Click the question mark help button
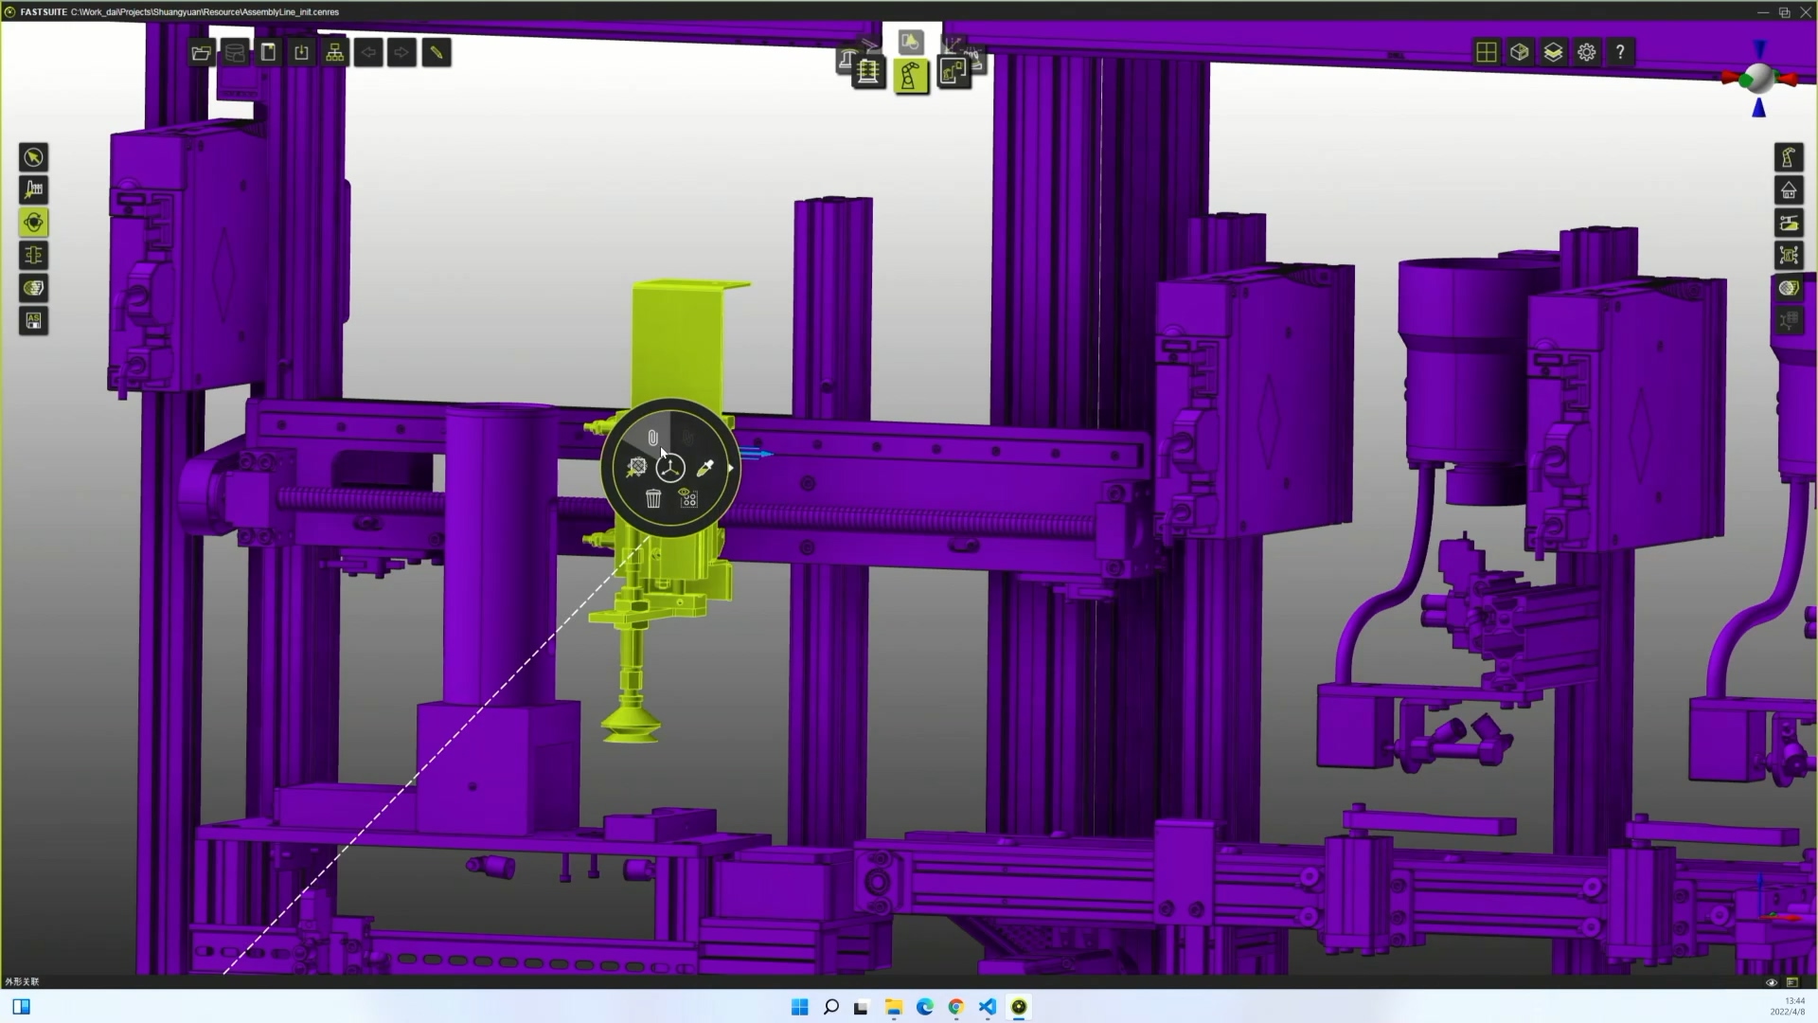The width and height of the screenshot is (1818, 1023). coord(1620,53)
